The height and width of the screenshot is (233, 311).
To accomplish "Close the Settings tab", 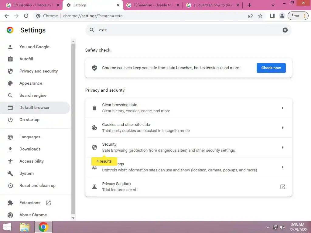I will pyautogui.click(x=118, y=5).
